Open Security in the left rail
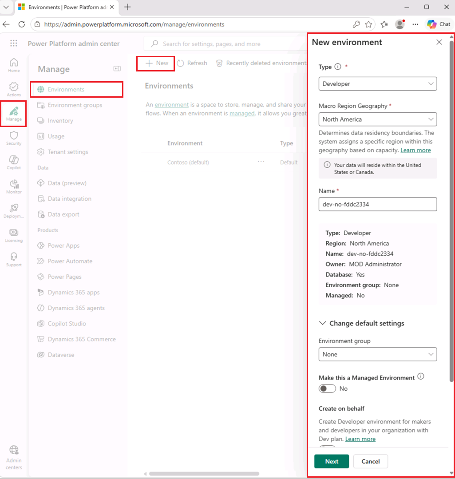Viewport: 455px width, 479px height. (14, 138)
